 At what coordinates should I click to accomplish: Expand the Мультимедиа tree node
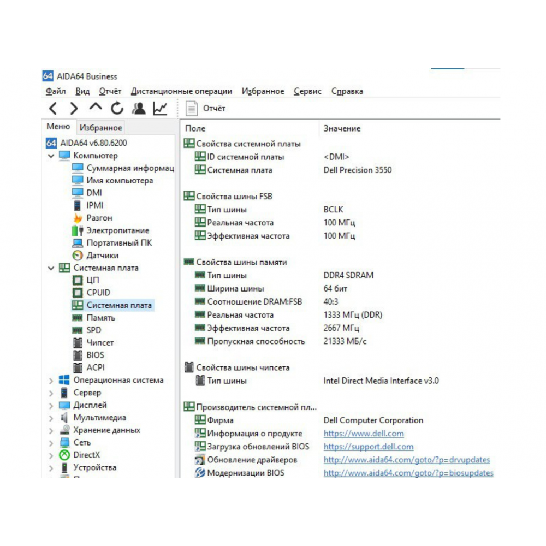point(51,419)
